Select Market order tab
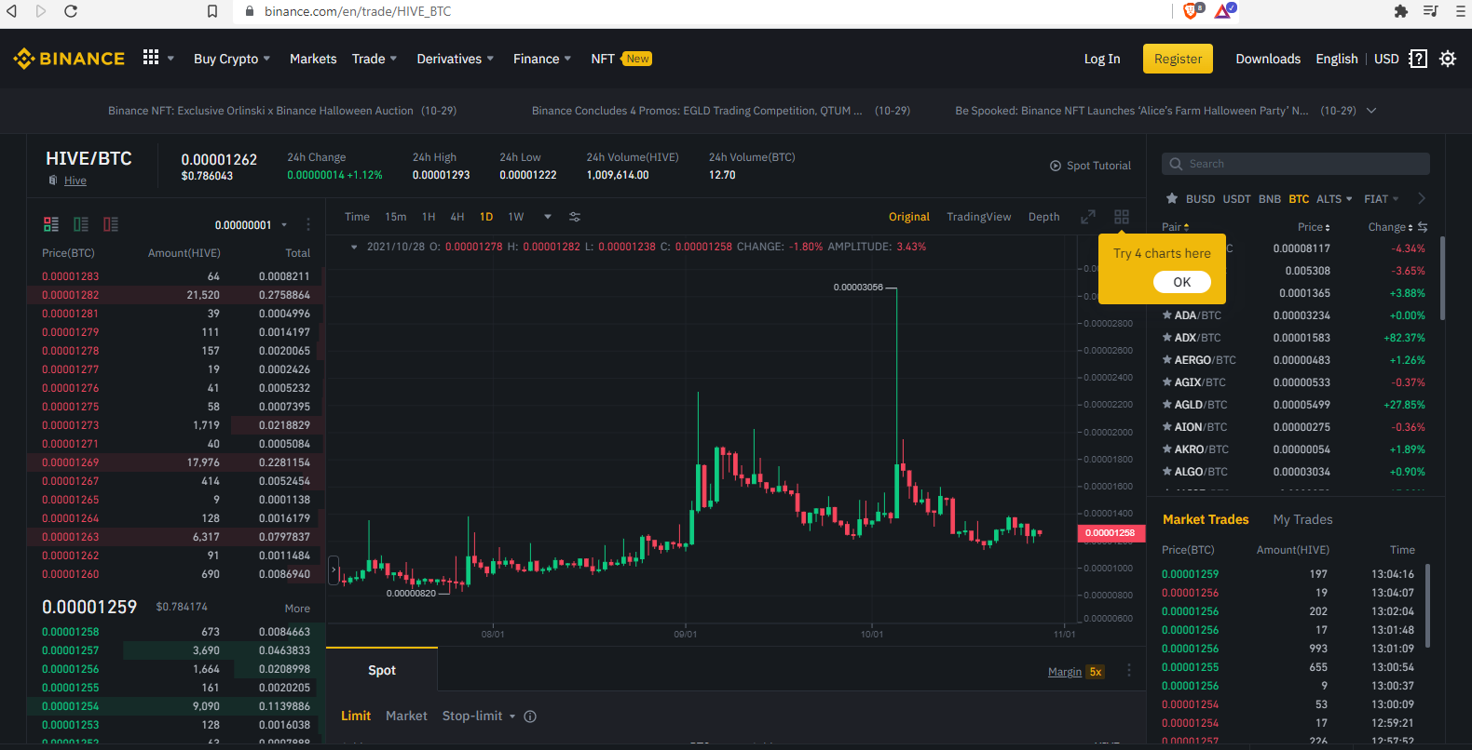The height and width of the screenshot is (750, 1472). click(x=406, y=716)
